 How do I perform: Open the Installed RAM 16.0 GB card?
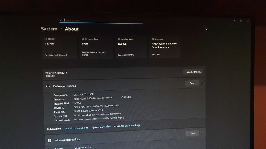tap(131, 47)
